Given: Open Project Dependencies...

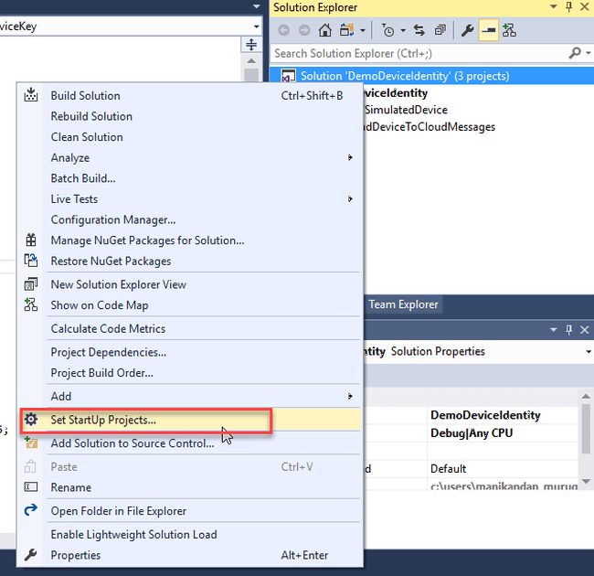Looking at the screenshot, I should pos(191,352).
